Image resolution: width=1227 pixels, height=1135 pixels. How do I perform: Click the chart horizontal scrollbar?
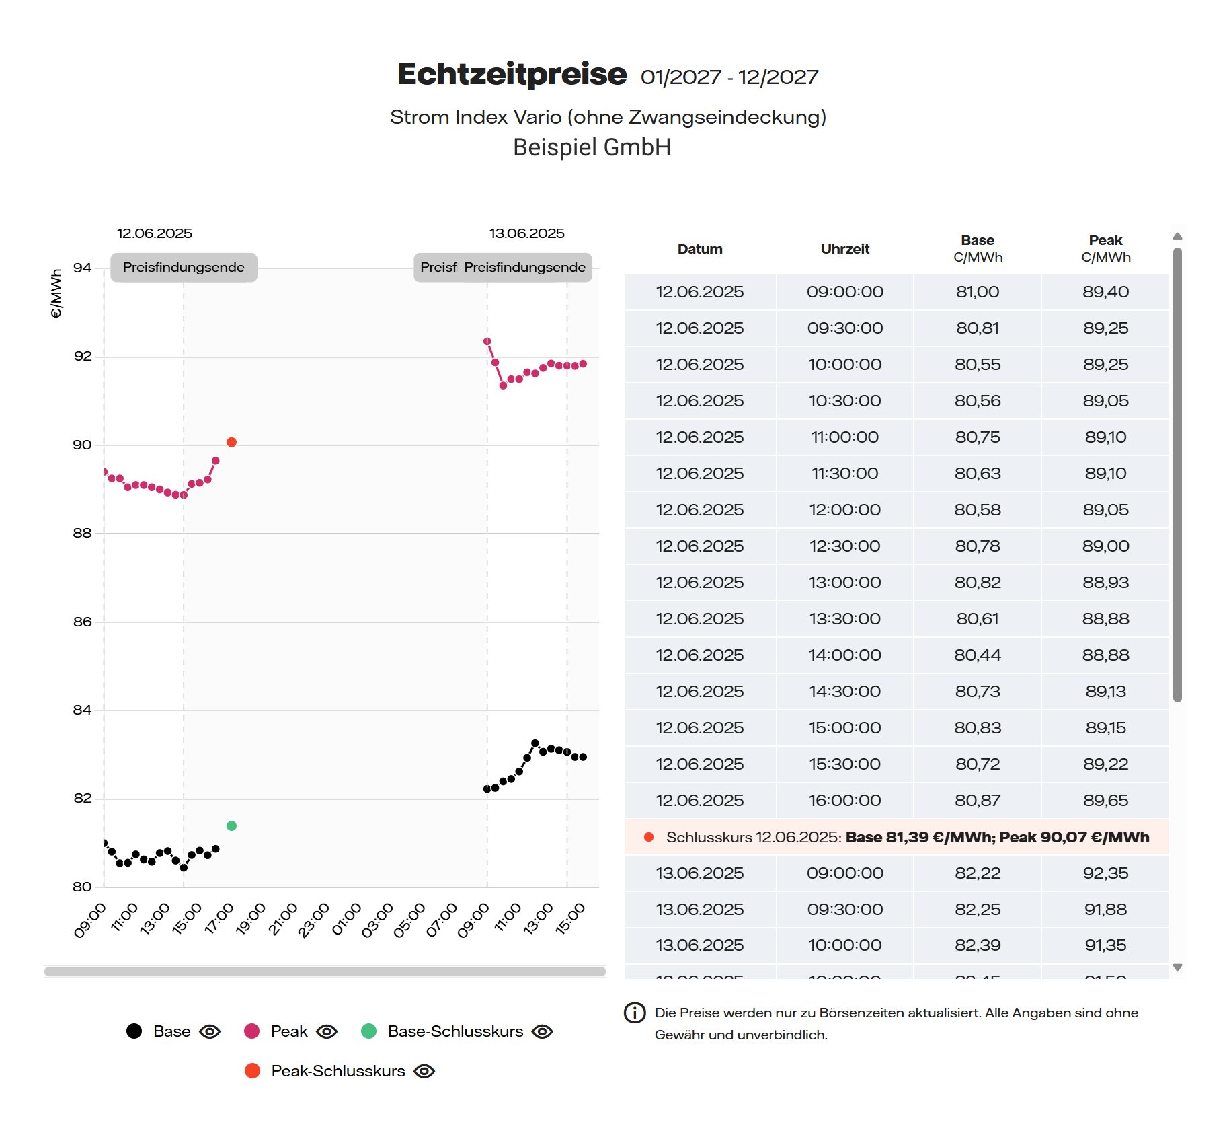point(325,972)
